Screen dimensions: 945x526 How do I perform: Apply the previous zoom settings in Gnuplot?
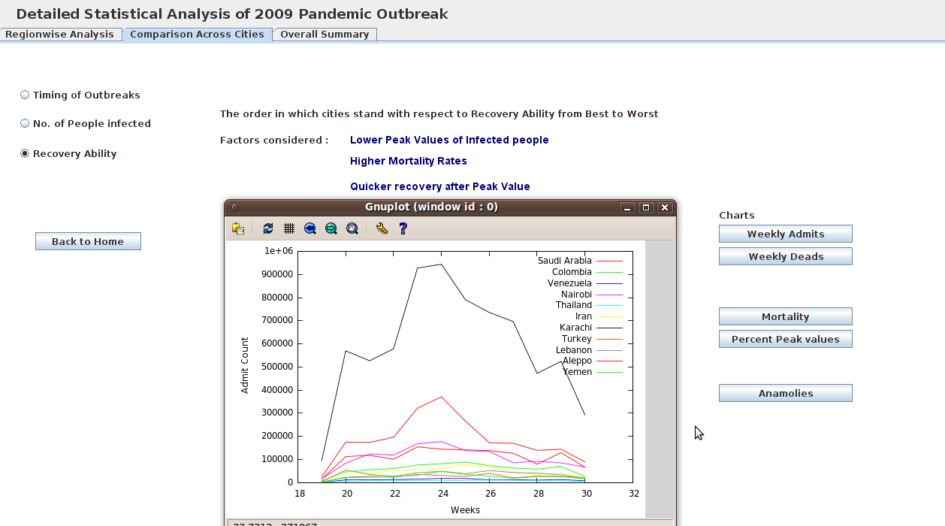click(x=310, y=228)
